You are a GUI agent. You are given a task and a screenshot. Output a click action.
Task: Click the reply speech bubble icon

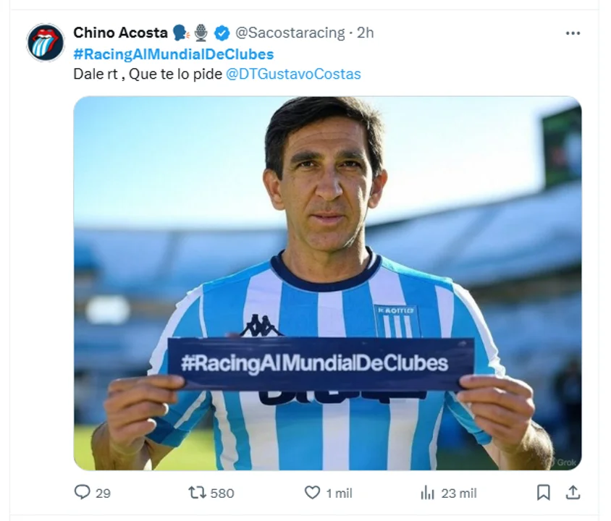(83, 492)
